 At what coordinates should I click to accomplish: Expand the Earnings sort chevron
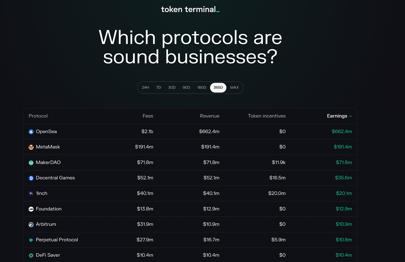pos(351,116)
